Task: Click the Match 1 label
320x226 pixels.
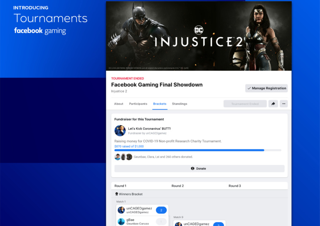Action: [121, 202]
